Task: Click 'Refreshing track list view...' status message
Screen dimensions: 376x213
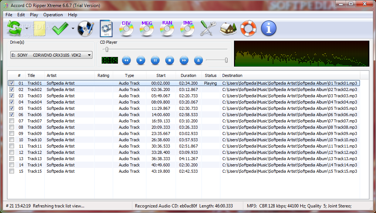Action: pos(58,206)
